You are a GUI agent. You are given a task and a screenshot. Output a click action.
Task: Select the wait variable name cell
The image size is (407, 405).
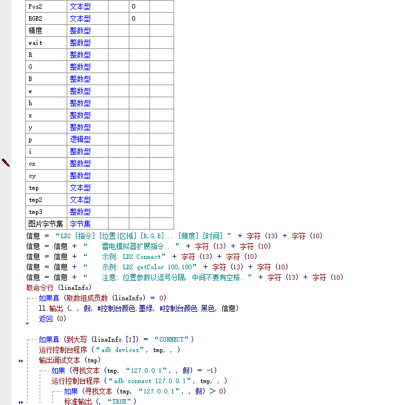coord(46,43)
